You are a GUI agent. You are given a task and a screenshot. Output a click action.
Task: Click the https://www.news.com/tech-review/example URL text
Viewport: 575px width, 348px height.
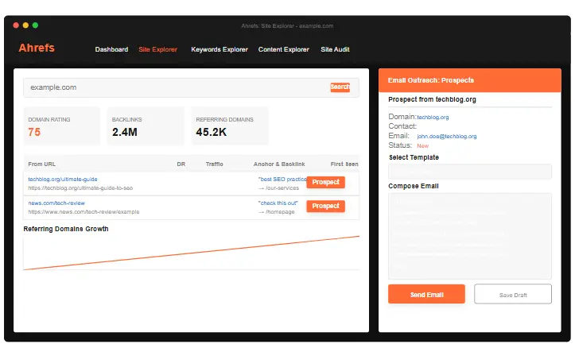[84, 211]
